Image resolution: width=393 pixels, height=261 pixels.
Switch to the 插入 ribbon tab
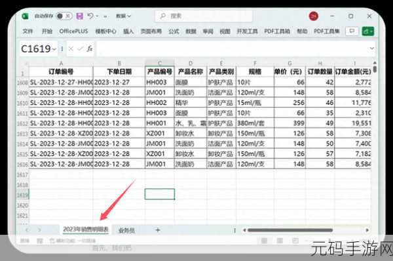coord(128,31)
